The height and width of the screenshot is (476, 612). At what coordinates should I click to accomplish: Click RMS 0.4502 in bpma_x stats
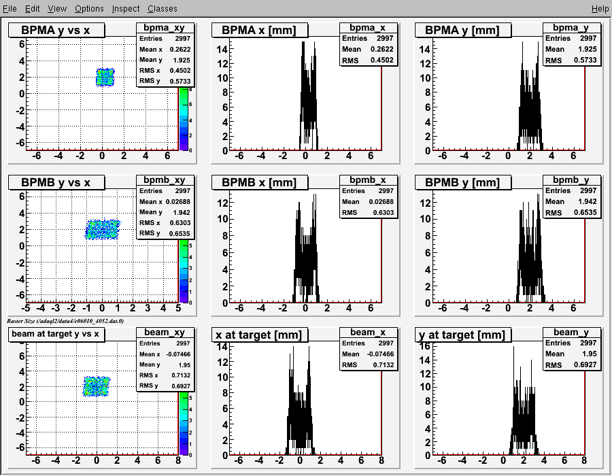[x=368, y=60]
